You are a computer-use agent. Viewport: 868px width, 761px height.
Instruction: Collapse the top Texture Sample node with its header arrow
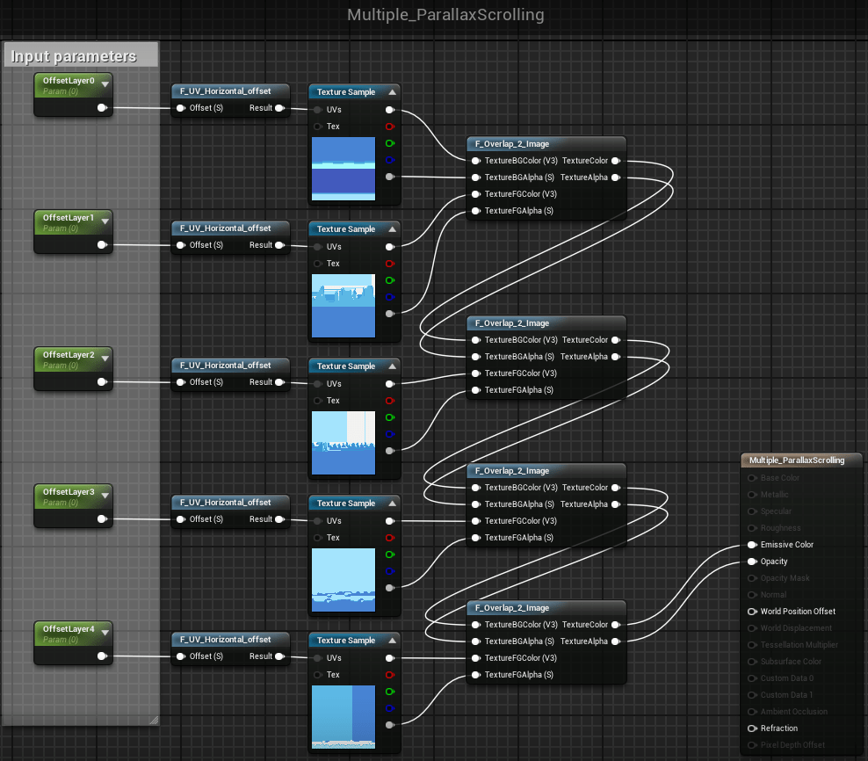(x=394, y=91)
